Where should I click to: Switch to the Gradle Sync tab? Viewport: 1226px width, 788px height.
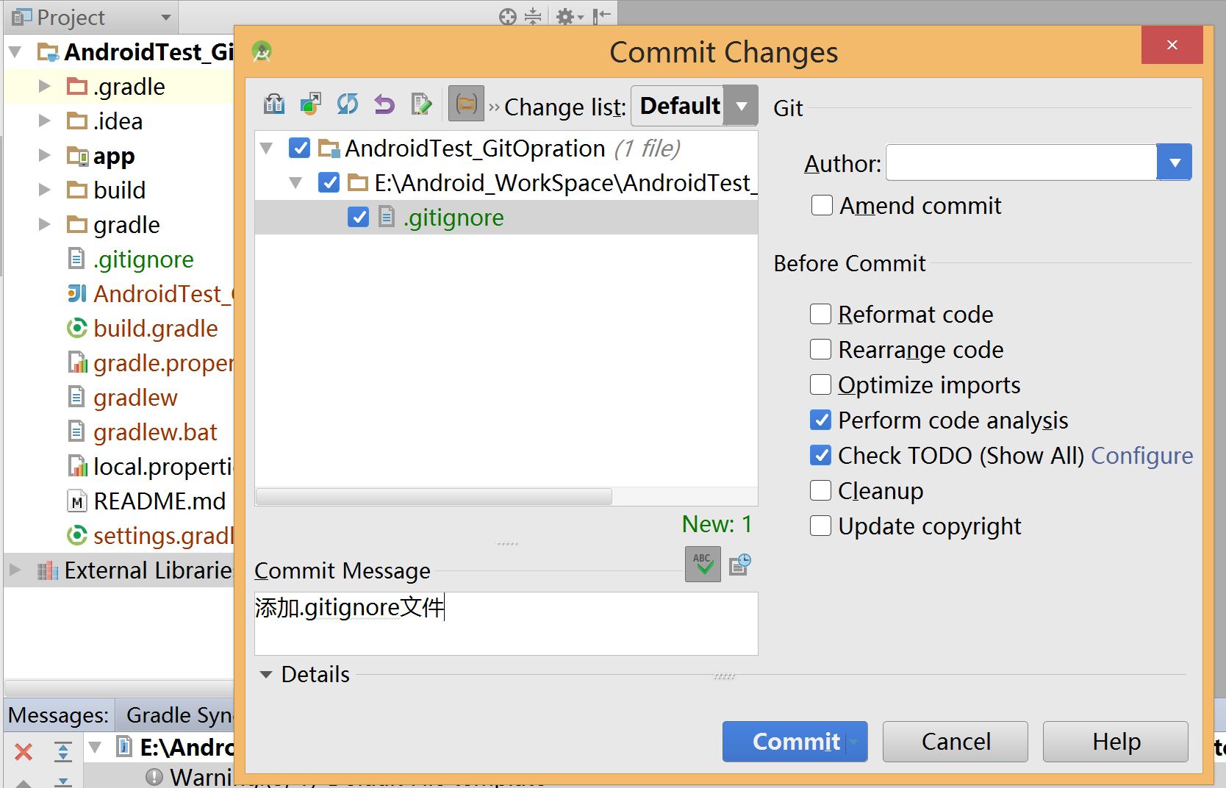(178, 715)
